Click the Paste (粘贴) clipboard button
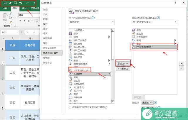The height and width of the screenshot is (120, 188). 5,17
